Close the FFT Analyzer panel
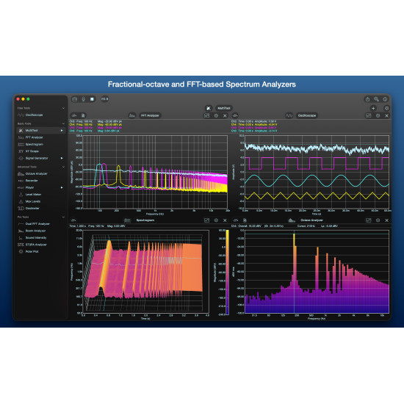This screenshot has height=404, width=404. point(225,115)
